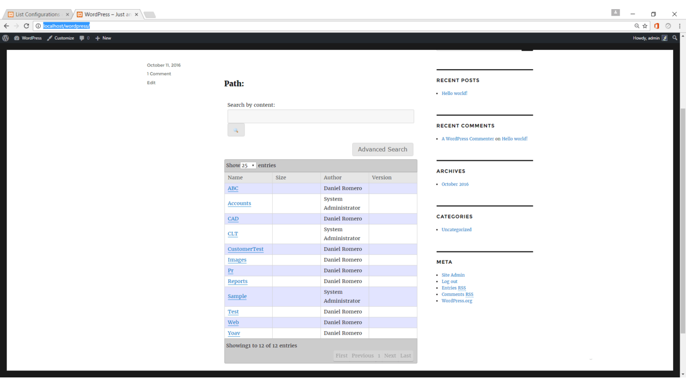Screen dimensions: 686x386
Task: Open the search magnifier in the admin bar
Action: [x=675, y=38]
